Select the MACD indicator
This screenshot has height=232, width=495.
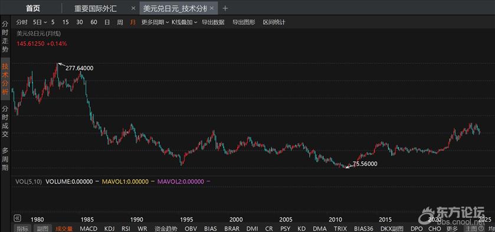tap(88, 228)
